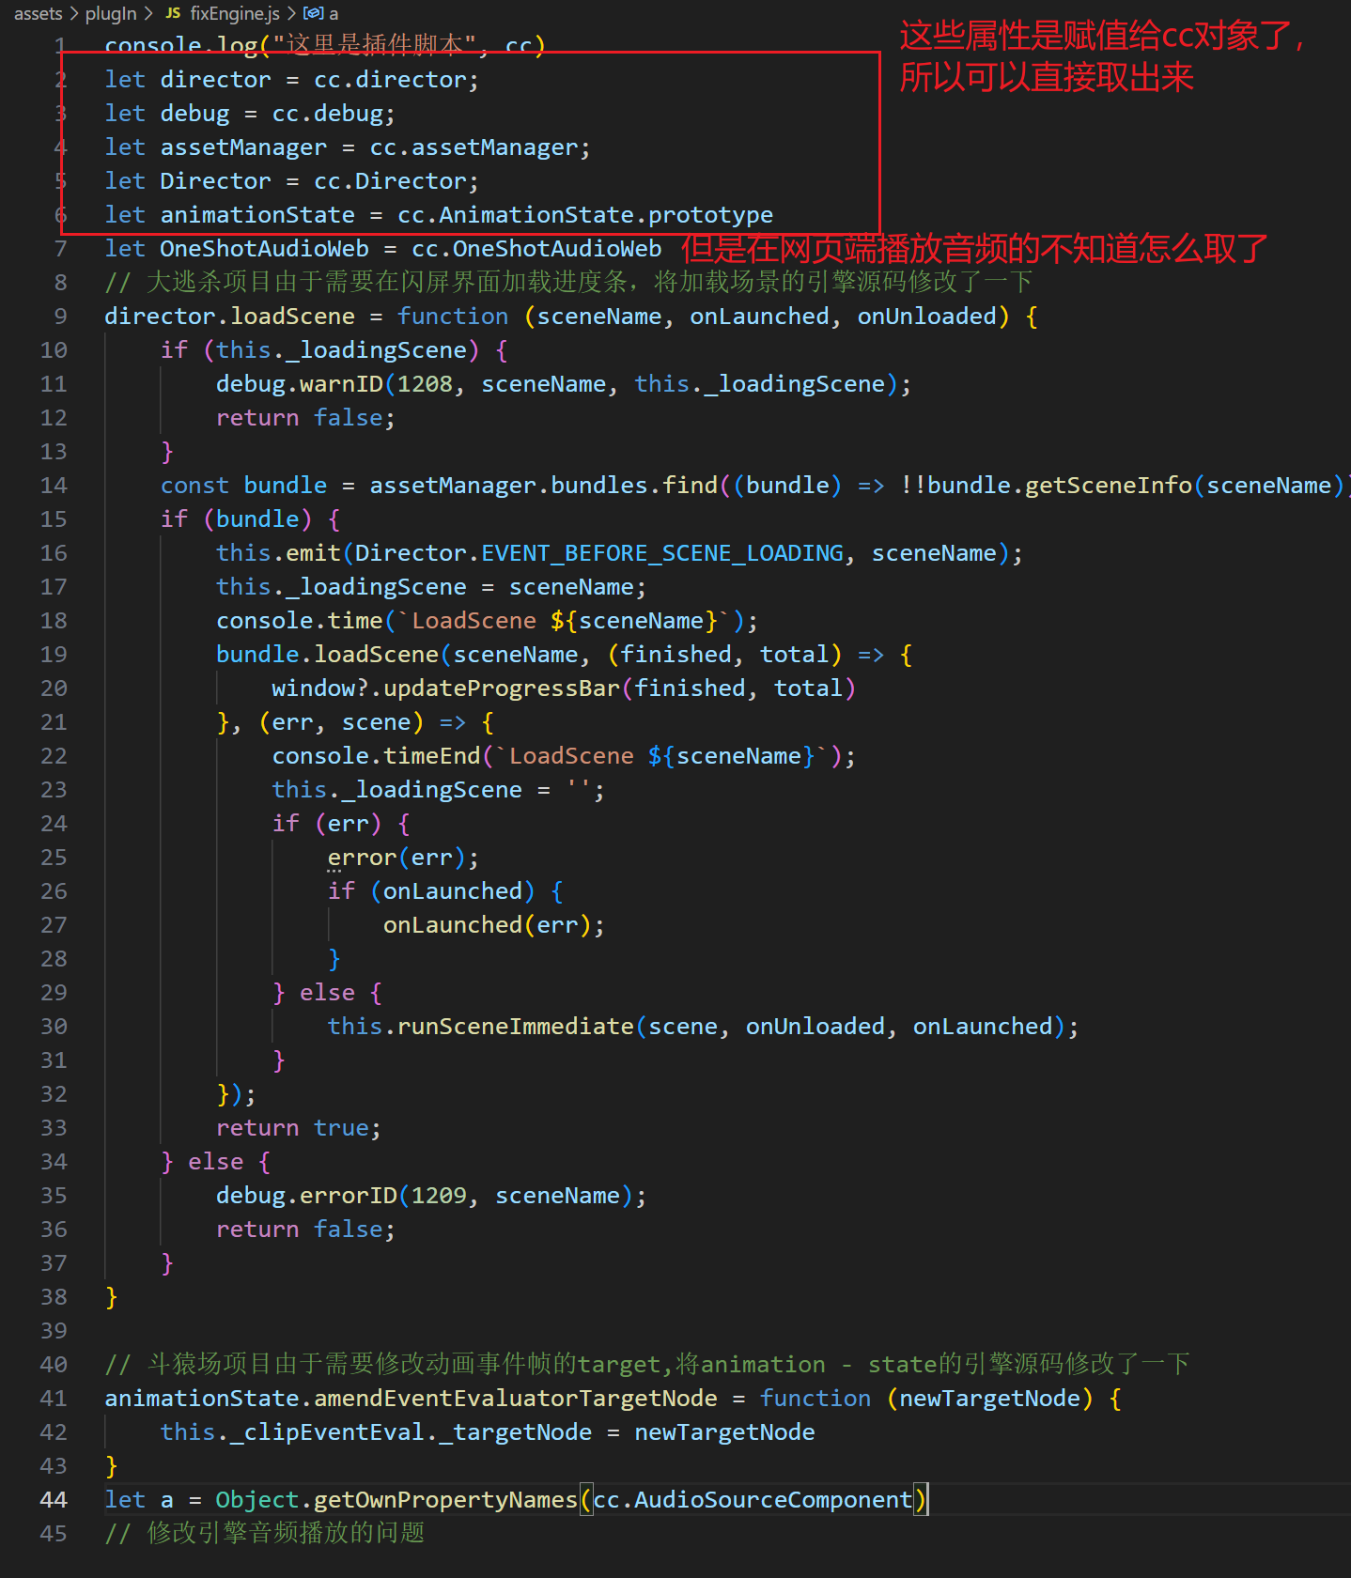
Task: Select the 'a' symbol in breadcrumb
Action: pos(334,13)
